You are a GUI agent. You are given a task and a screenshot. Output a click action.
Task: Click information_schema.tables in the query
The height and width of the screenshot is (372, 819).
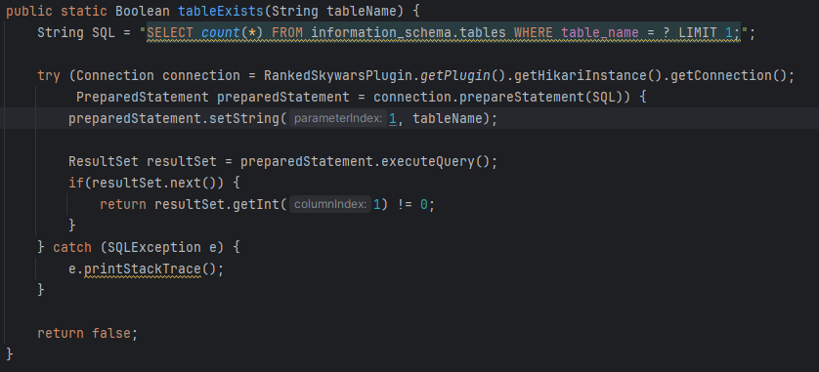coord(409,33)
